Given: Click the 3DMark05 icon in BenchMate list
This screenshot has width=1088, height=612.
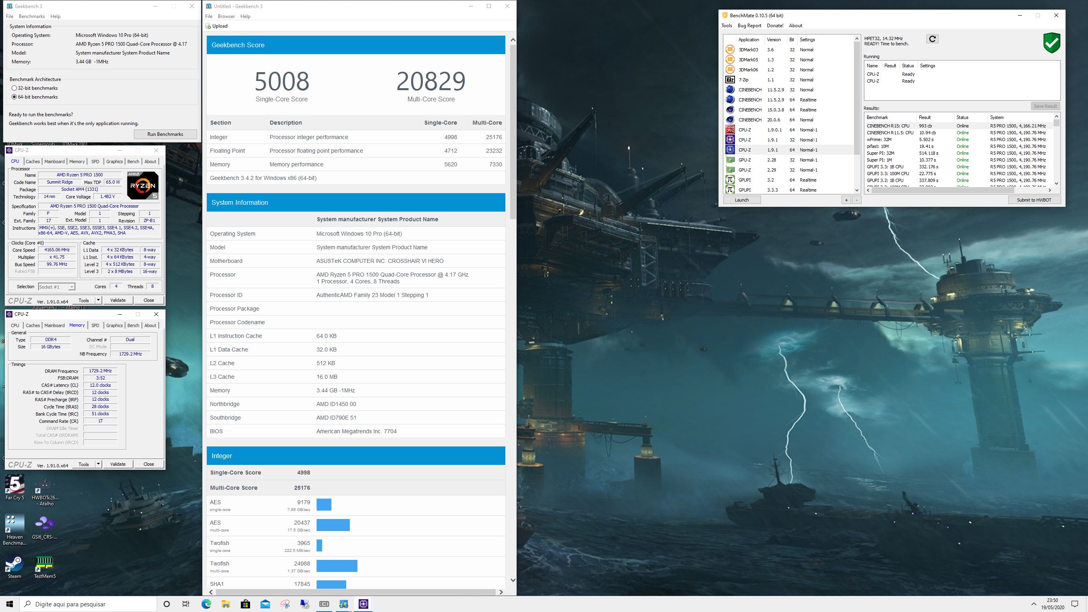Looking at the screenshot, I should point(730,60).
